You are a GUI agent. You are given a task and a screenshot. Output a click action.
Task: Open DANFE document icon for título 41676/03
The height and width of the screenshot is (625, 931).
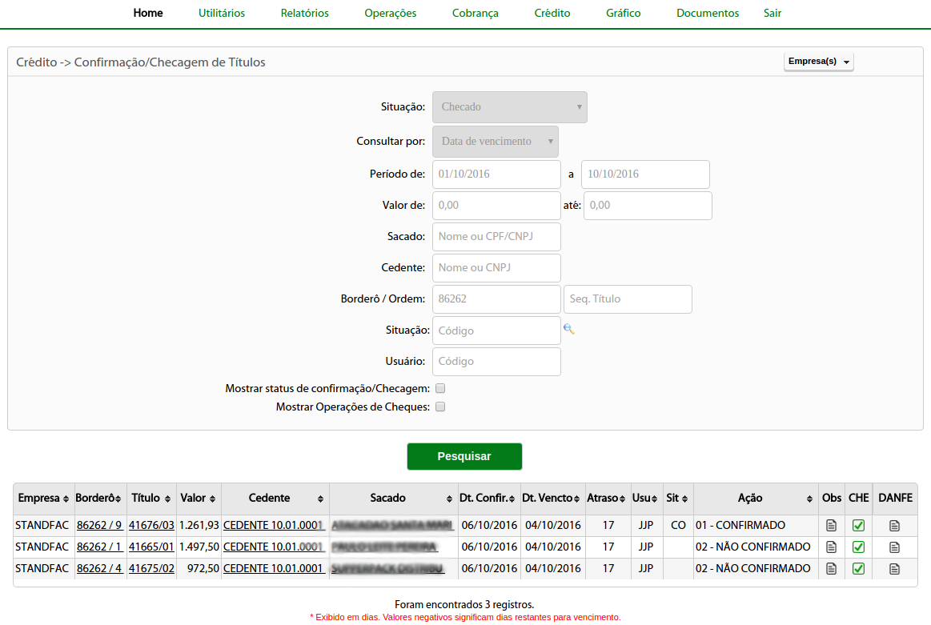894,526
